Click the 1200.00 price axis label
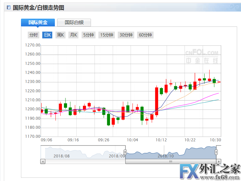Image resolution: width=241 pixels, height=181 pixels. click(33, 109)
